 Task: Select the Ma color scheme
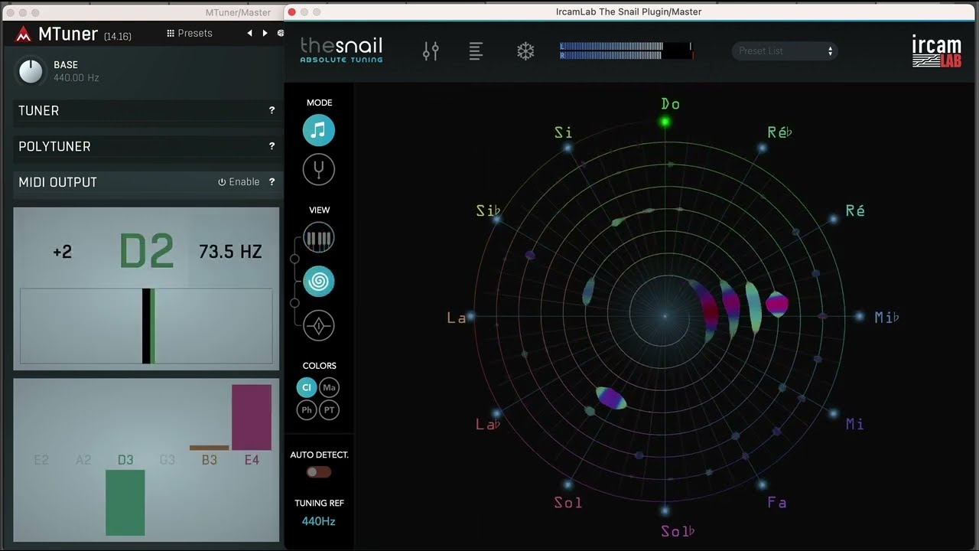(x=330, y=387)
